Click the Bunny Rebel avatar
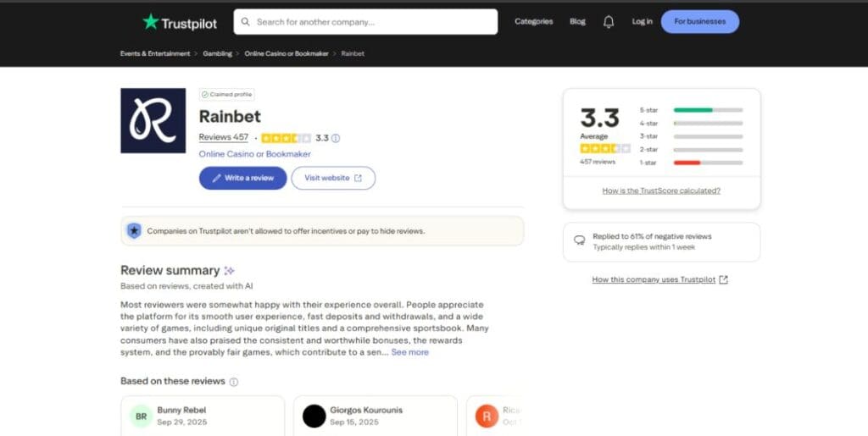Image resolution: width=868 pixels, height=436 pixels. (x=142, y=416)
